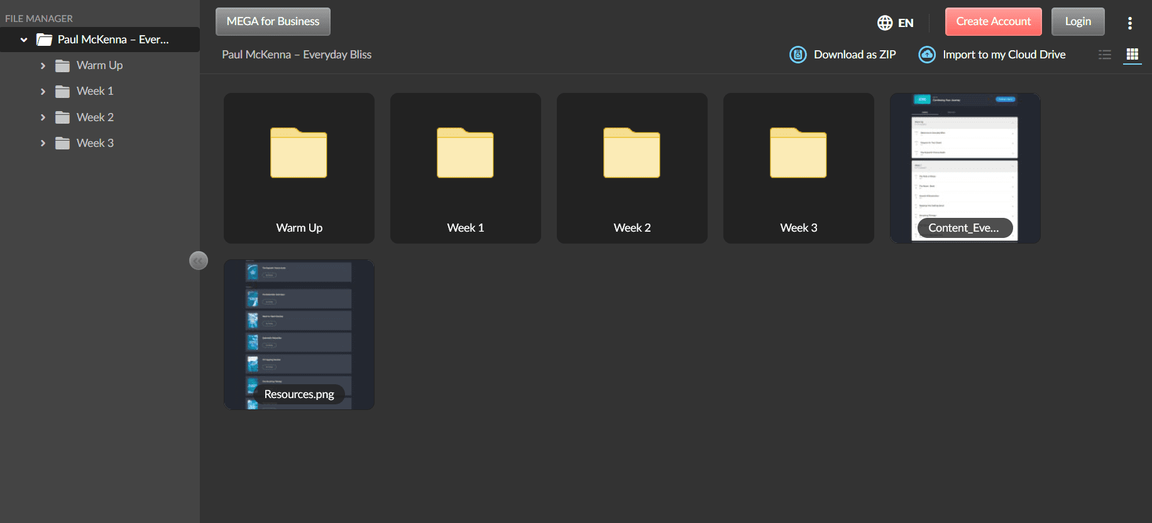The height and width of the screenshot is (523, 1152).
Task: Select Warm Up in the sidebar tree
Action: click(x=99, y=65)
